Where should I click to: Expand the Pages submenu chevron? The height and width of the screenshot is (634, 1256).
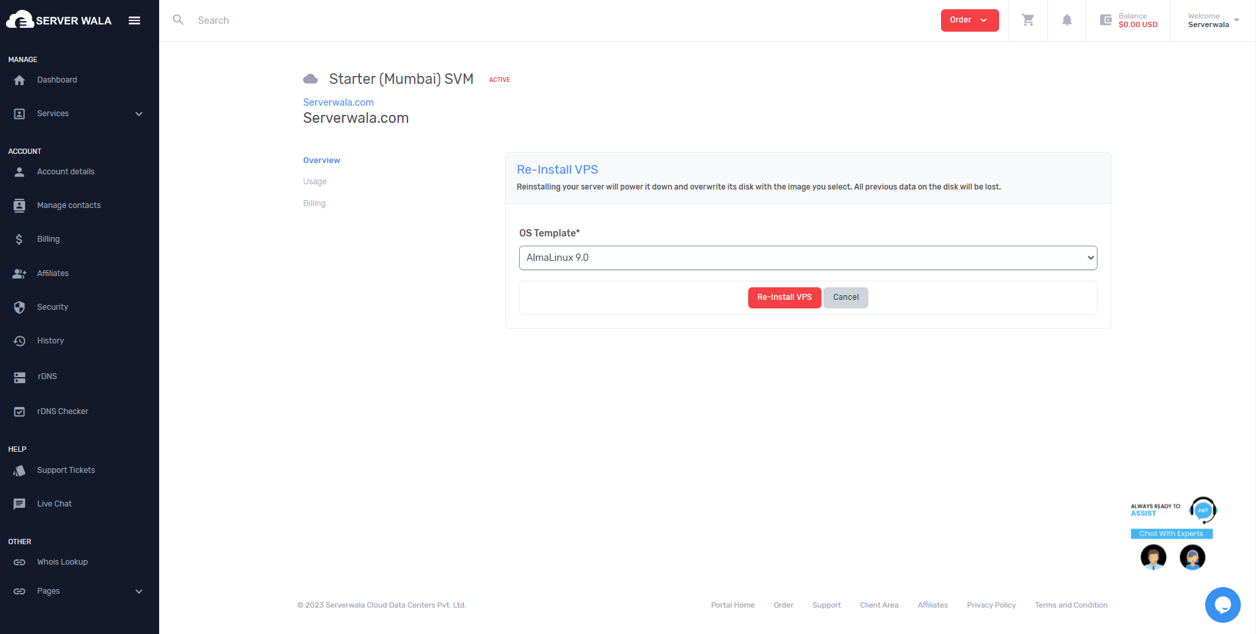click(x=139, y=591)
